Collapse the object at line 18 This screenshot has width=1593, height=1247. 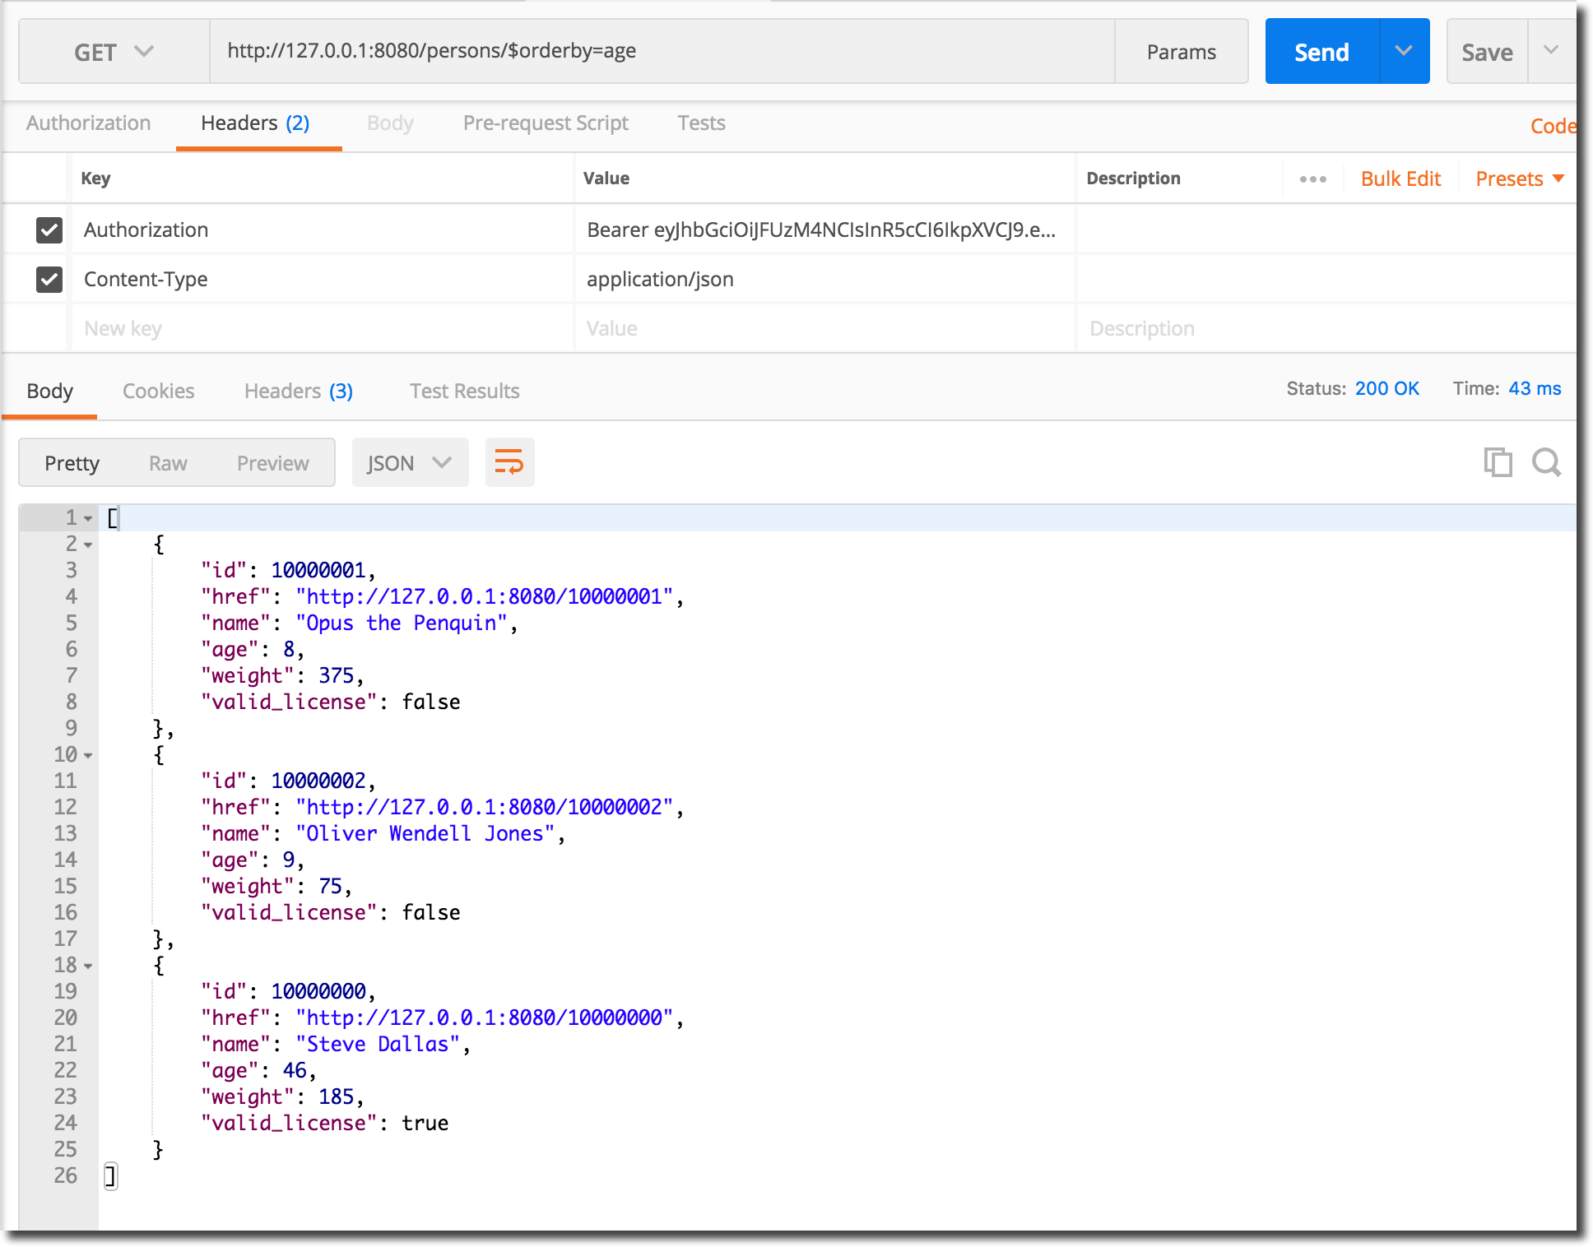coord(88,966)
